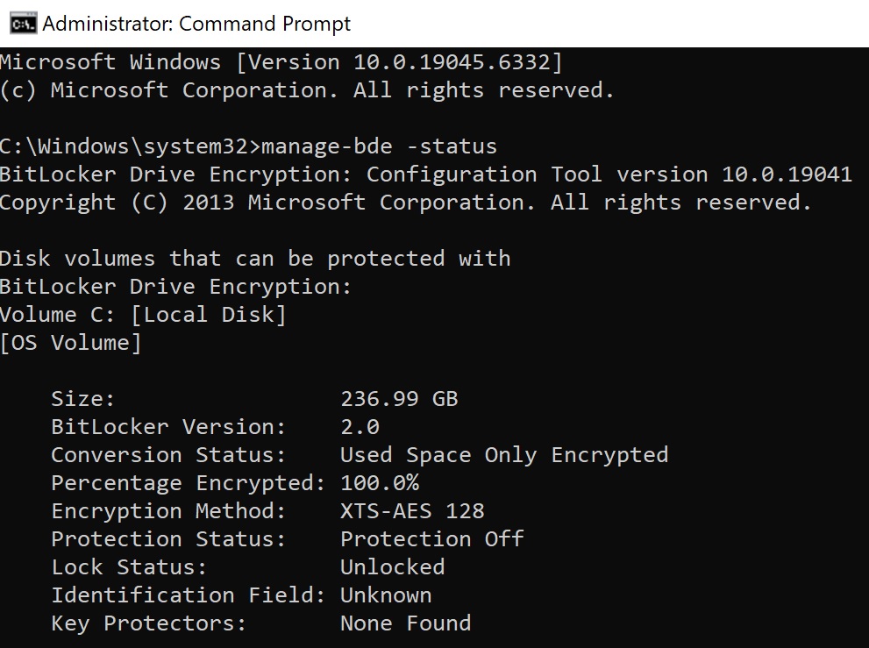869x648 pixels.
Task: Click the [OS Volume] label
Action: tap(70, 342)
